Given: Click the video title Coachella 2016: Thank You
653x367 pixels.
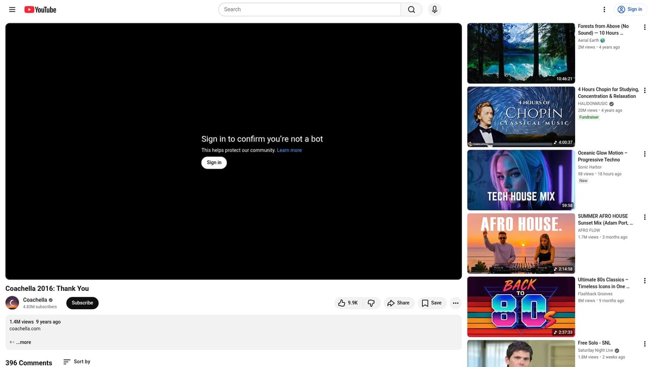Looking at the screenshot, I should click(x=47, y=288).
